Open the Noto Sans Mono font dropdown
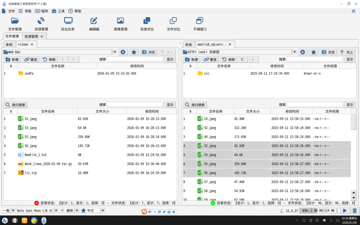Viewport: 360px width, 225px height. [x=56, y=211]
